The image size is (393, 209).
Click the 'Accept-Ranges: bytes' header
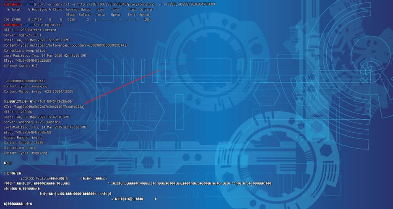point(23,138)
